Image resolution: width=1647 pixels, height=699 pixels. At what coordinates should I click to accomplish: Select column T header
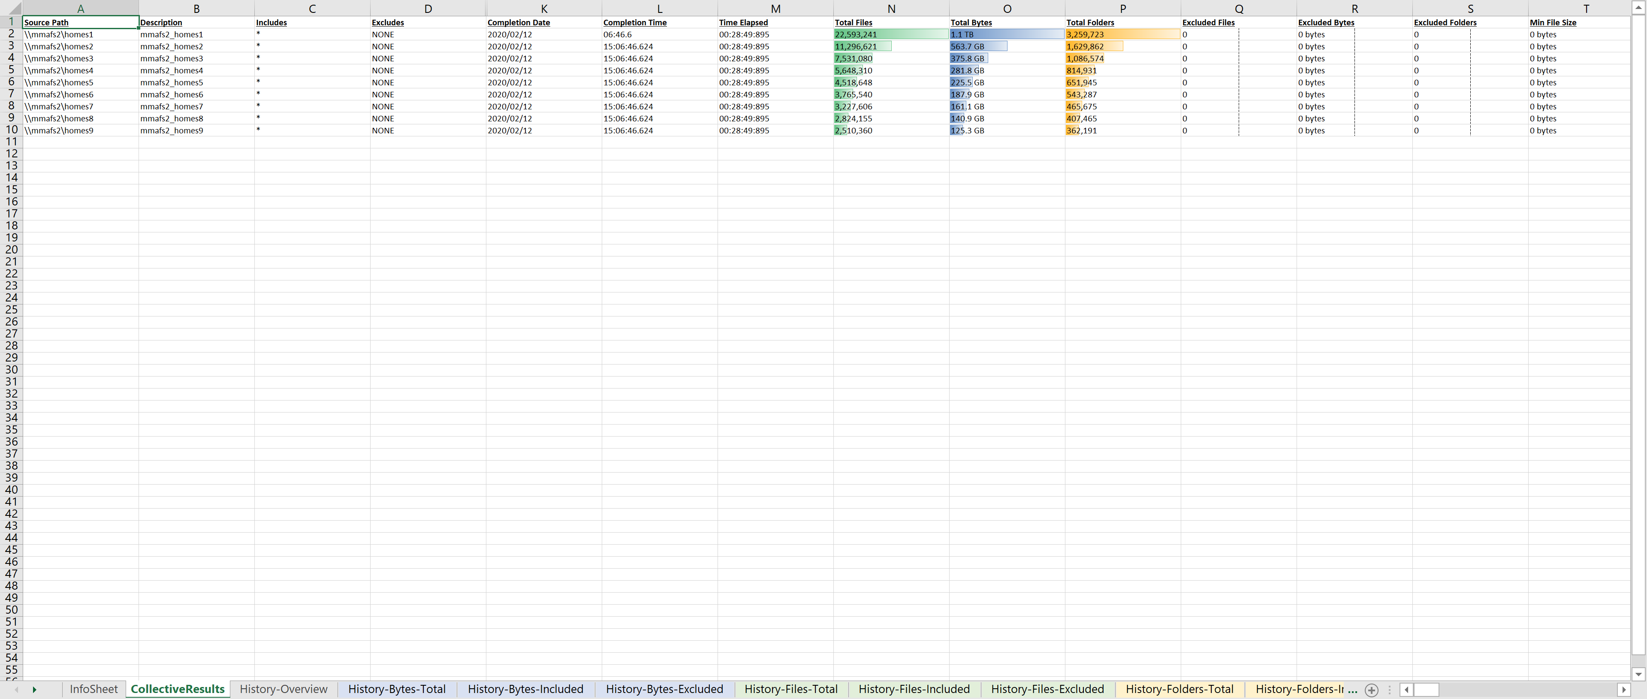[1586, 8]
